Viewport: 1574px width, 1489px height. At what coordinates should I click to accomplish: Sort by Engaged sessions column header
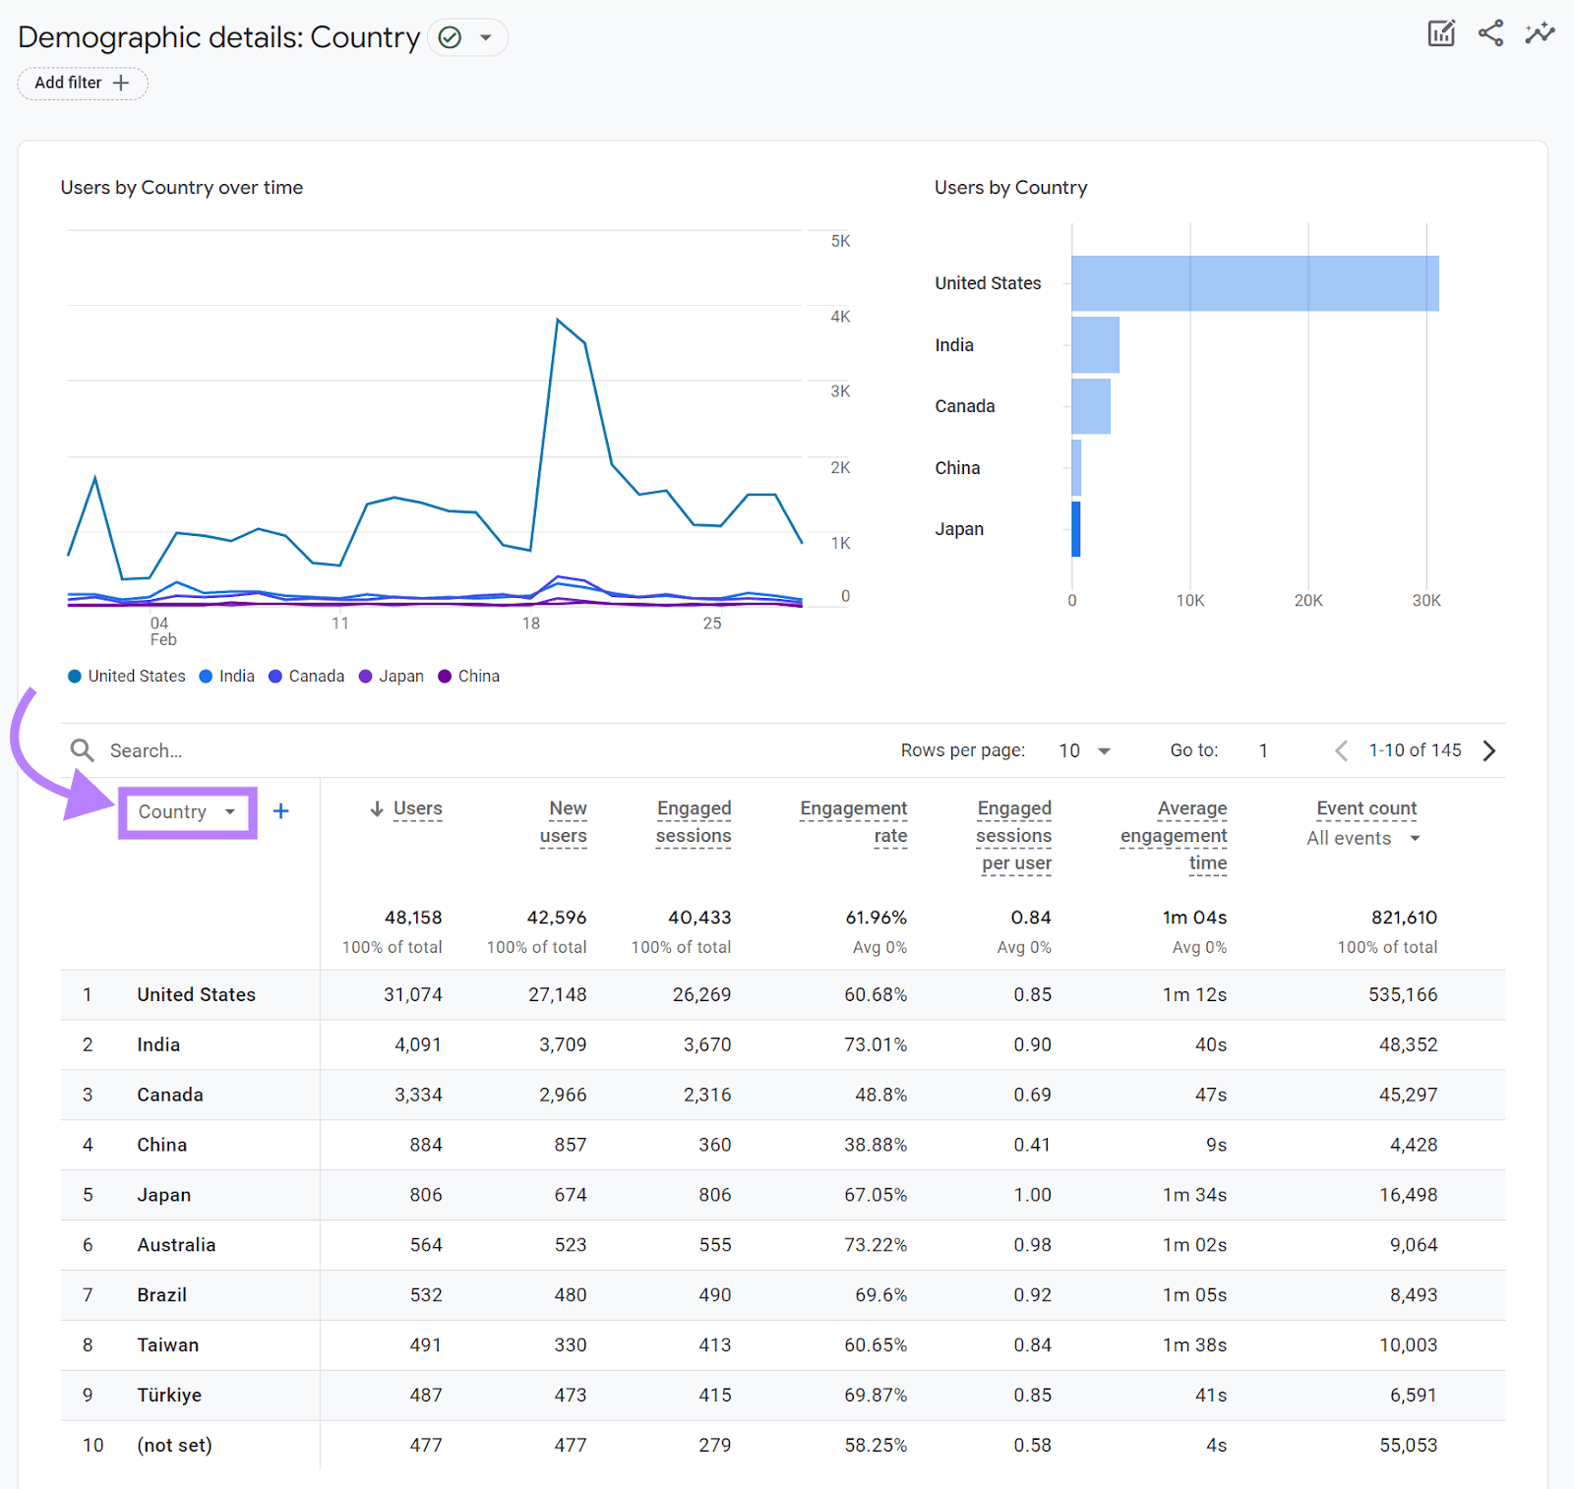(x=694, y=822)
